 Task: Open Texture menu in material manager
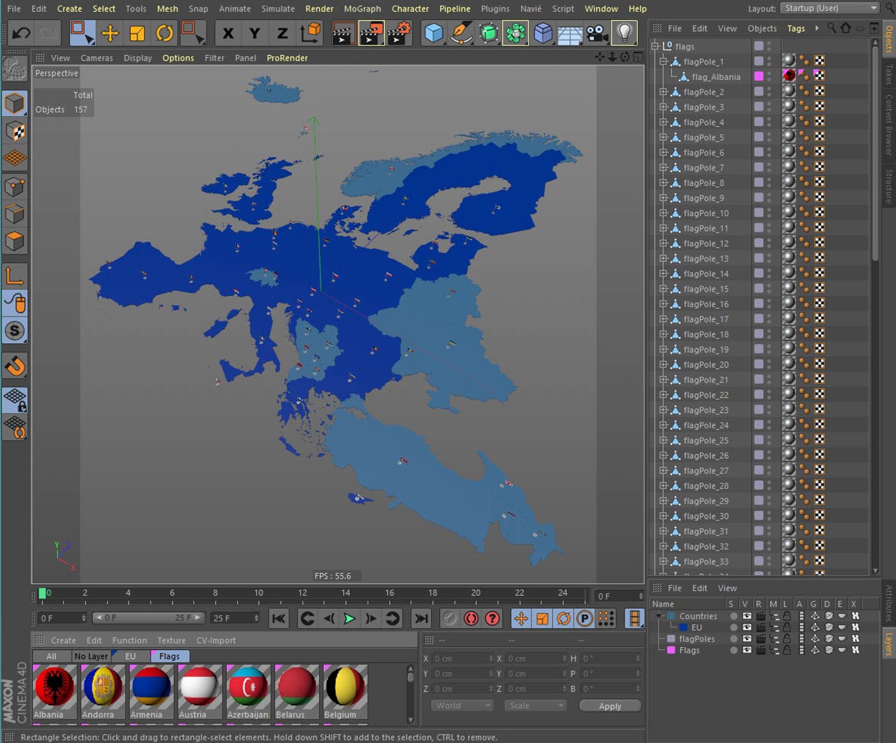point(171,640)
